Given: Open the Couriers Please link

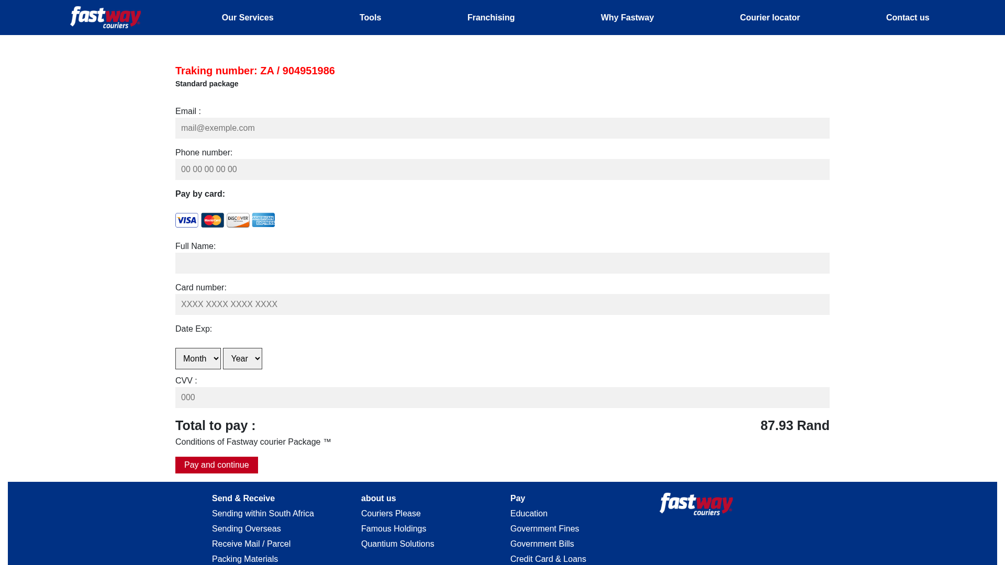Looking at the screenshot, I should coord(391,514).
